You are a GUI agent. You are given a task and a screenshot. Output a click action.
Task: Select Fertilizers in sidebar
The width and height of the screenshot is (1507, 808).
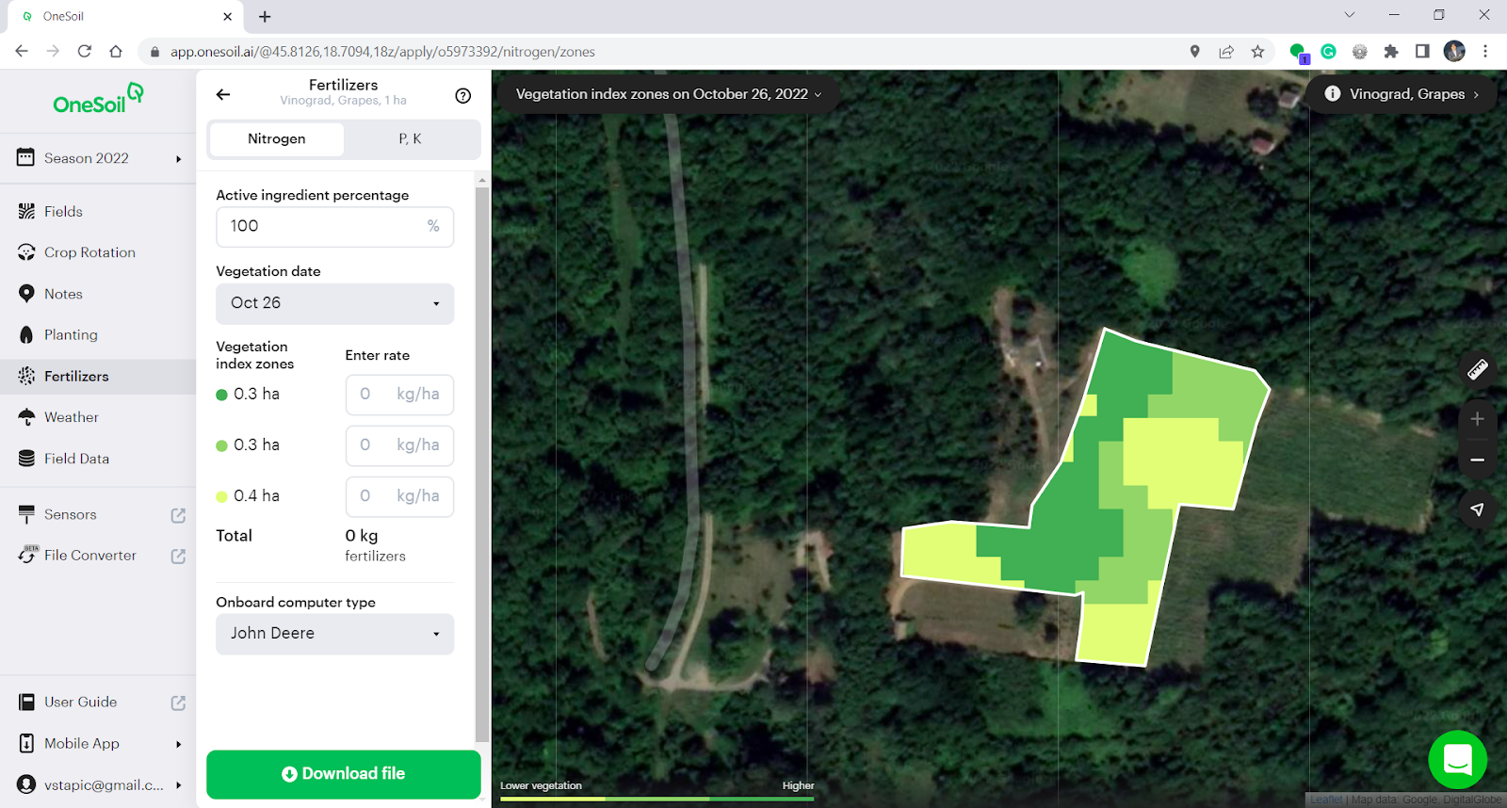tap(98, 376)
